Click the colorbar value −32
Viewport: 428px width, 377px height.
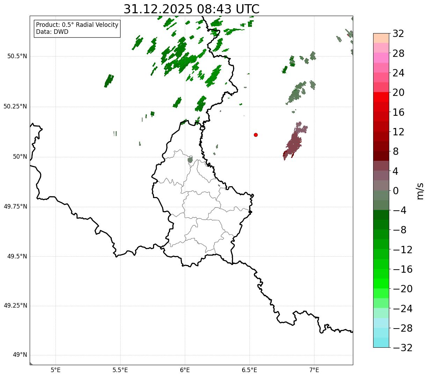[402, 348]
